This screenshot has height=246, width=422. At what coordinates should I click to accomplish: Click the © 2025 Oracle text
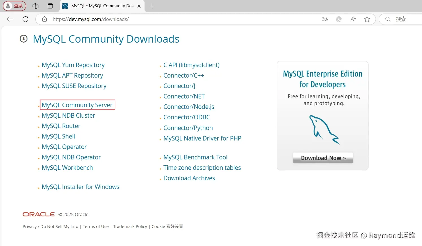(73, 215)
